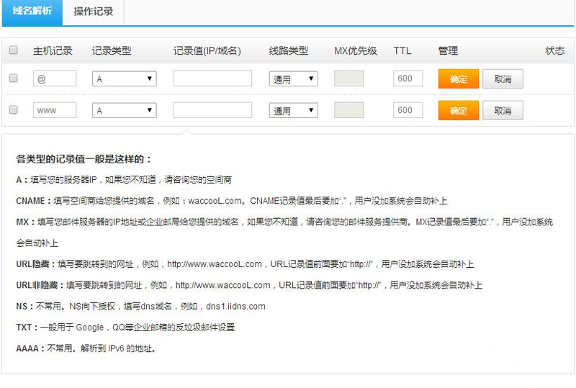Image resolution: width=576 pixels, height=388 pixels.
Task: Tick the select-all checkbox in the header row
Action: click(x=13, y=50)
